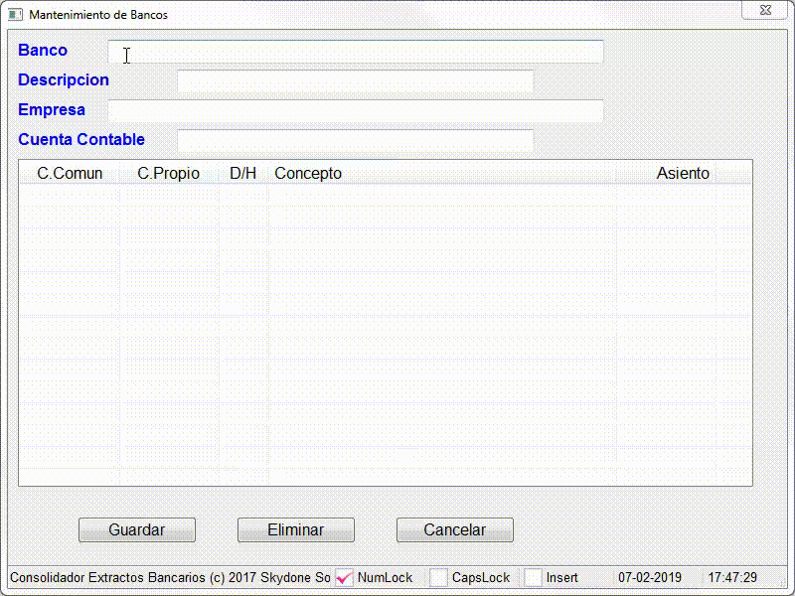Select the C.Propio column header
The width and height of the screenshot is (795, 596).
click(168, 174)
